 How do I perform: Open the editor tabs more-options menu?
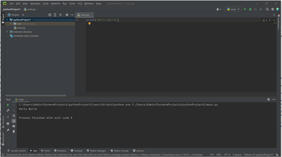[x=274, y=15]
